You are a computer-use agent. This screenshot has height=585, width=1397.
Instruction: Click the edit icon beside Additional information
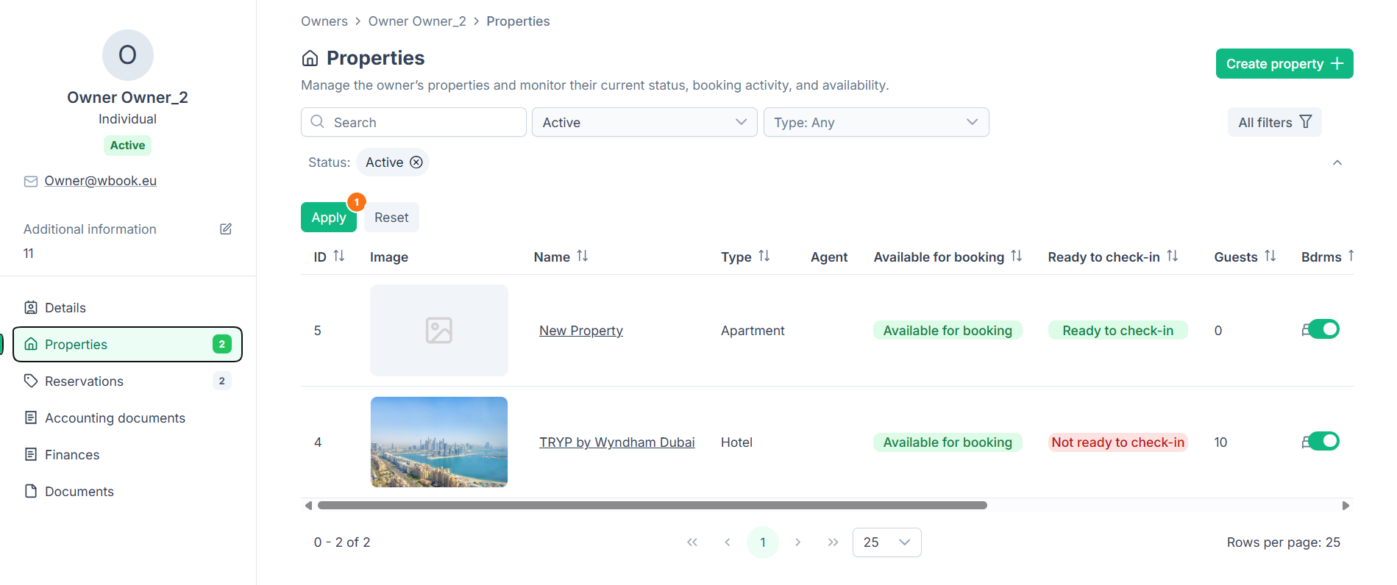[x=226, y=229]
